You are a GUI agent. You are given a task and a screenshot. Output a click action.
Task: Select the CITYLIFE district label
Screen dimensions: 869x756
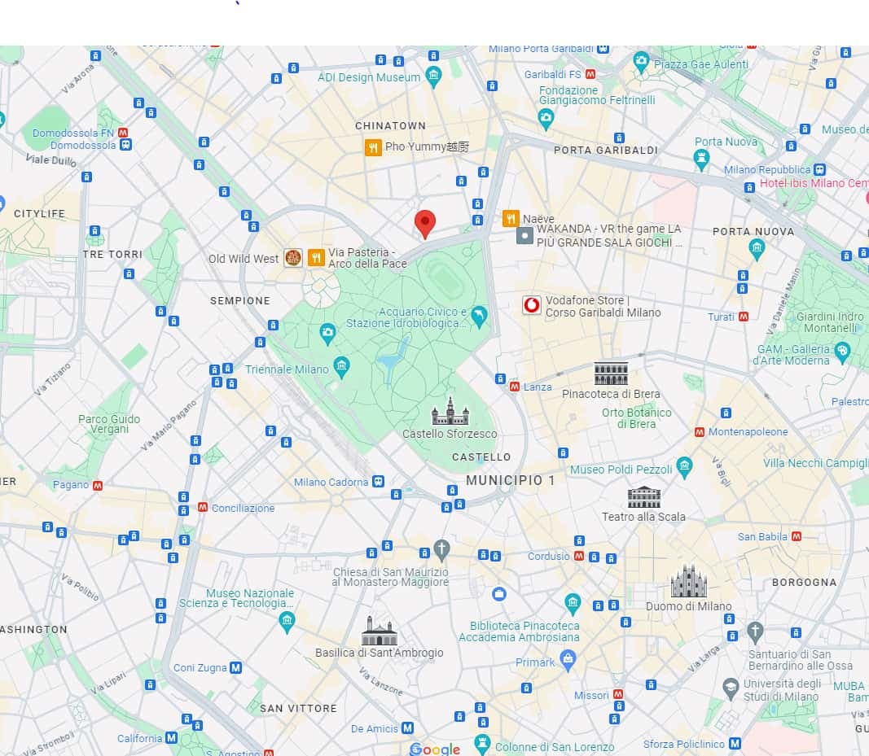click(39, 214)
